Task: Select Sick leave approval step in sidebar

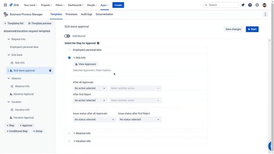Action: coord(30,71)
